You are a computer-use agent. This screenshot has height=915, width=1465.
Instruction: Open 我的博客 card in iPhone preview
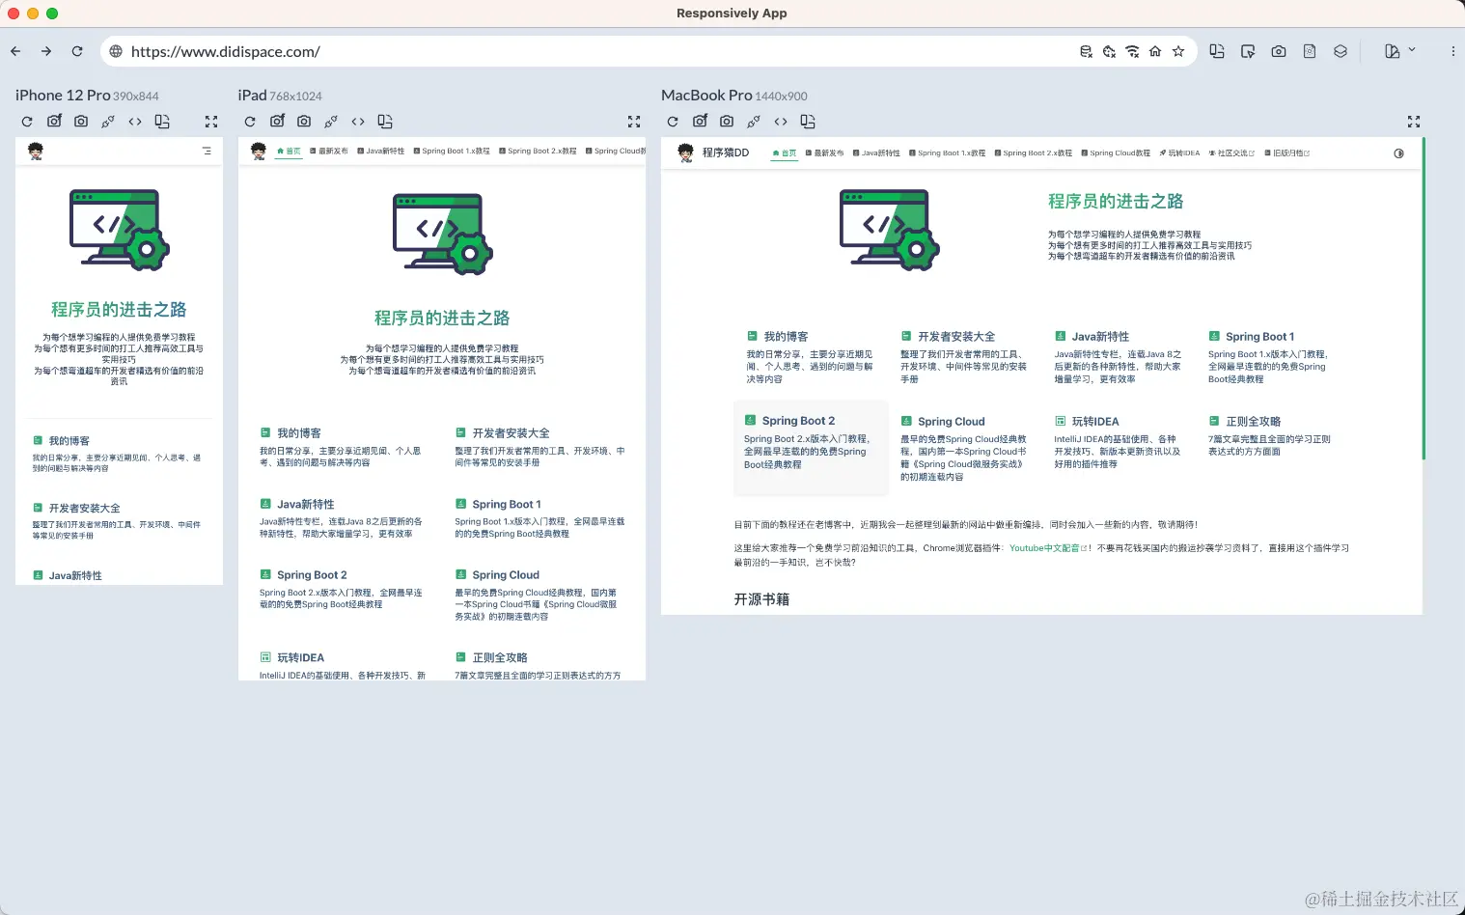pyautogui.click(x=118, y=454)
